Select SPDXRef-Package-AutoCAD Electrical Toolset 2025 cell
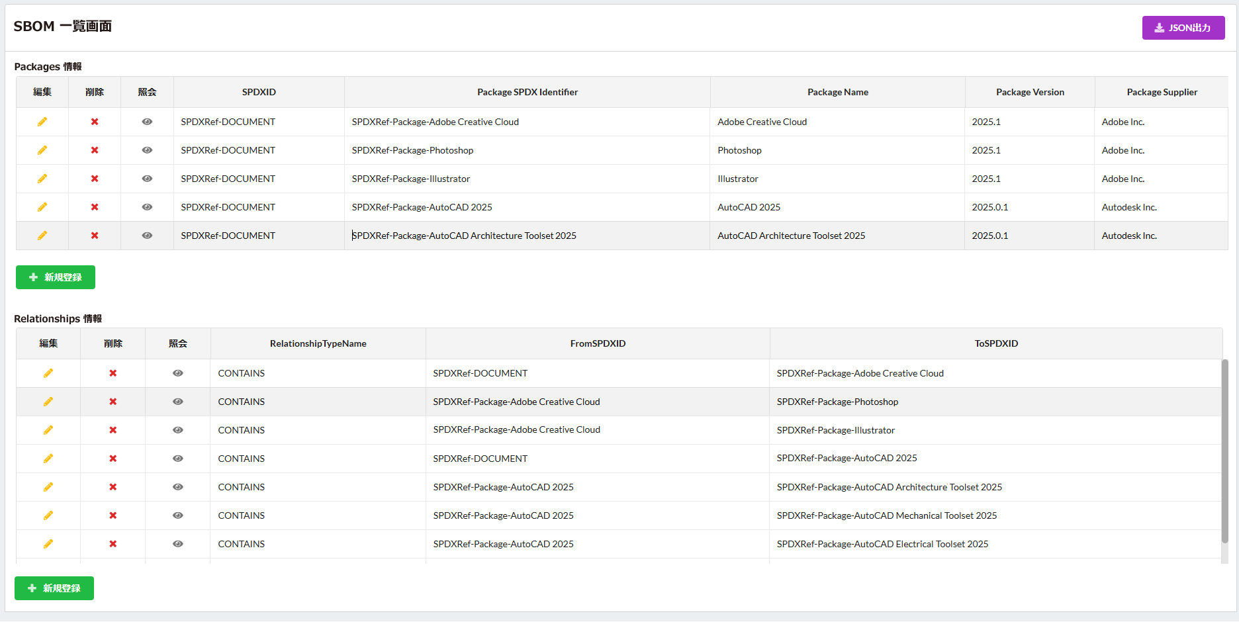This screenshot has height=622, width=1239. pos(996,544)
